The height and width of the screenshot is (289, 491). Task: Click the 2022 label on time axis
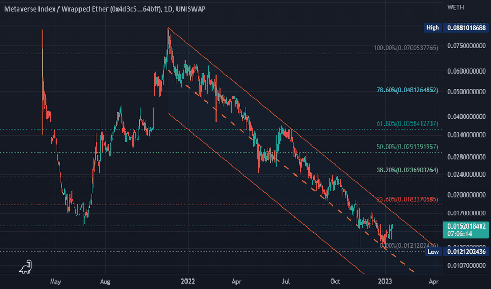188,282
